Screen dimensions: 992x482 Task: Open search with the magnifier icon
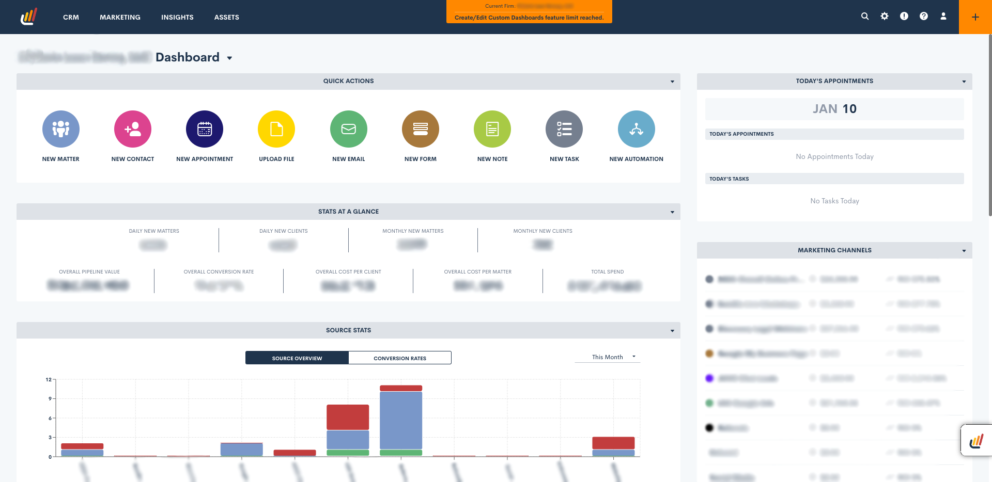click(x=865, y=17)
